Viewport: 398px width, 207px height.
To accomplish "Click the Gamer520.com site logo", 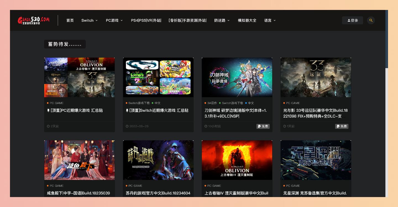I will coord(33,20).
